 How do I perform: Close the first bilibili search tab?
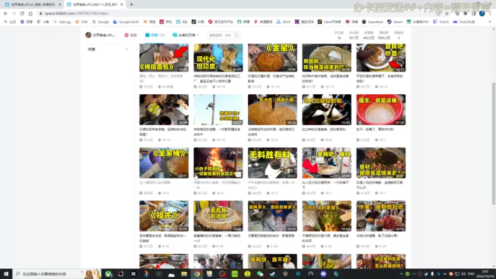pyautogui.click(x=60, y=4)
